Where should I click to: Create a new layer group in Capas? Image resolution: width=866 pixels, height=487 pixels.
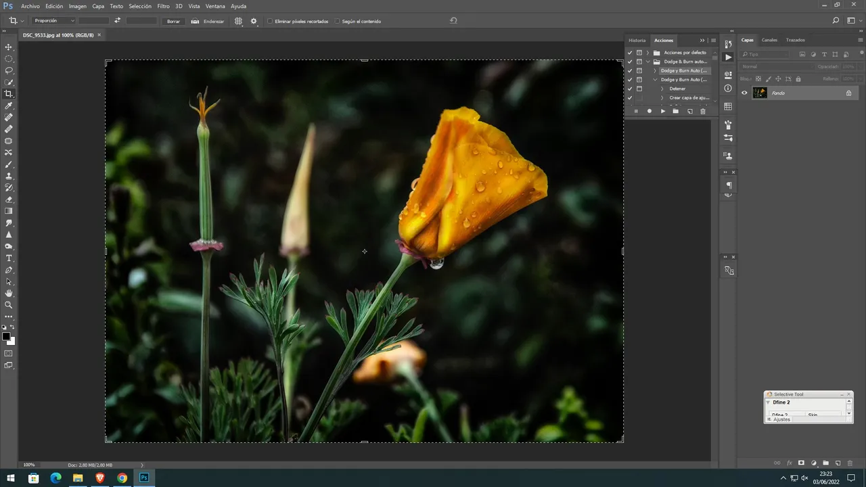point(825,463)
